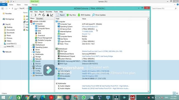Click the Microsoft Windows 8.1 link
179x100 pixels.
pos(90,27)
